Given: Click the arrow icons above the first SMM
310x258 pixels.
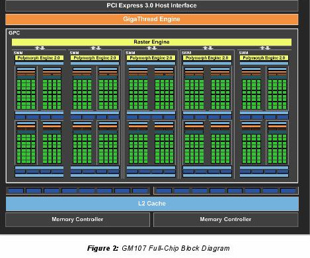Looking at the screenshot, I should click(40, 48).
